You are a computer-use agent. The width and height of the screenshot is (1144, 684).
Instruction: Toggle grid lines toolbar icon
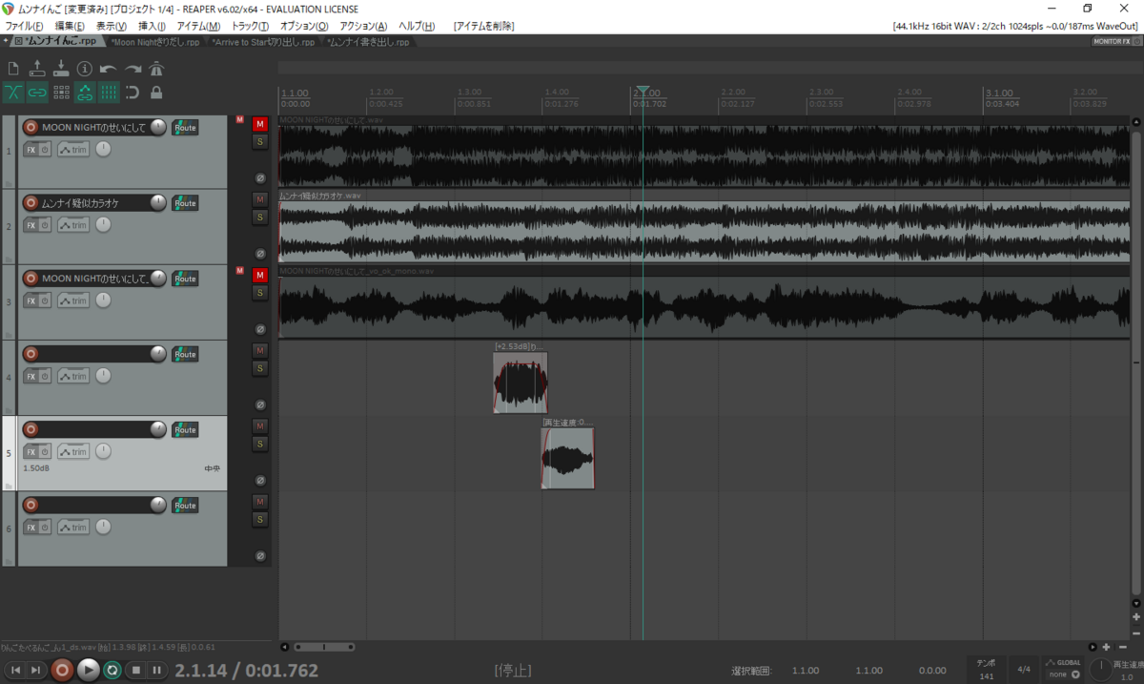point(109,93)
